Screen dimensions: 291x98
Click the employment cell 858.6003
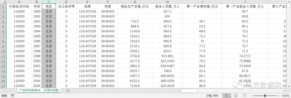167,76
